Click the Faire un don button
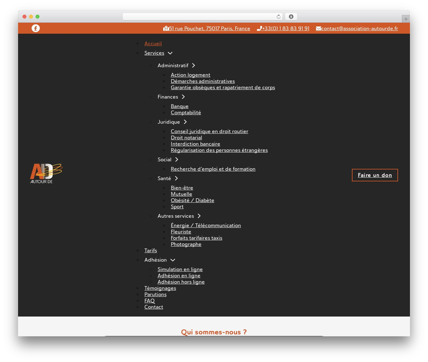The width and height of the screenshot is (428, 362). tap(375, 175)
